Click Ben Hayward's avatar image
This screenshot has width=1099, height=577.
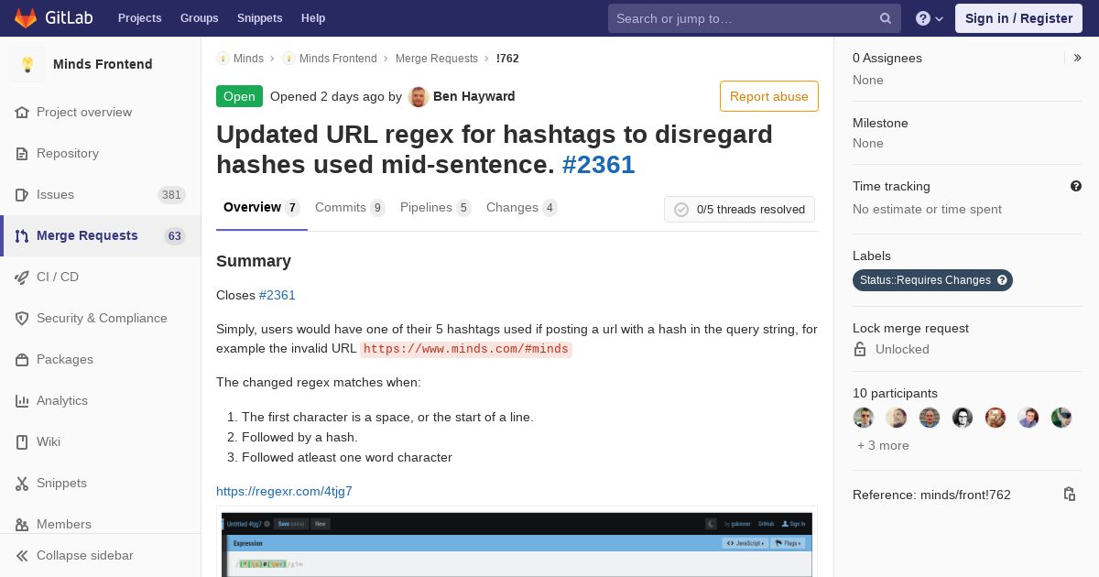pyautogui.click(x=419, y=96)
